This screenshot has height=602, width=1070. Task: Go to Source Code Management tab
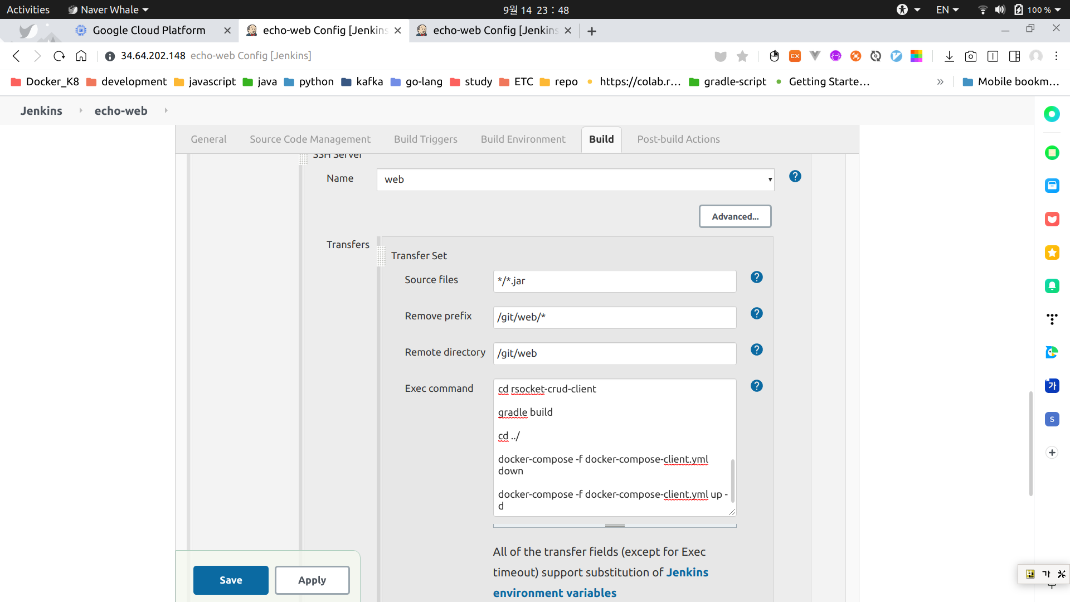click(x=310, y=139)
